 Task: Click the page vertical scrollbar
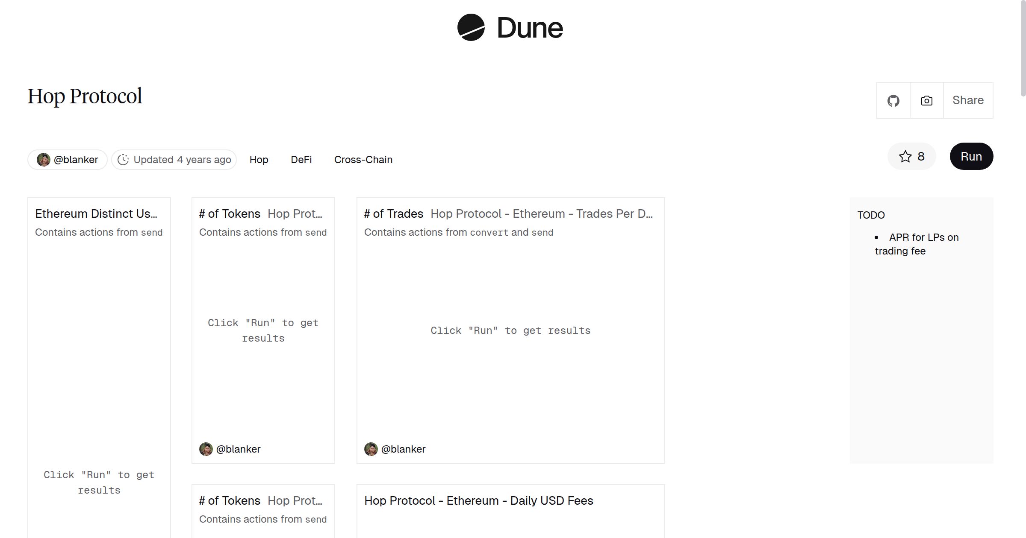(1023, 47)
